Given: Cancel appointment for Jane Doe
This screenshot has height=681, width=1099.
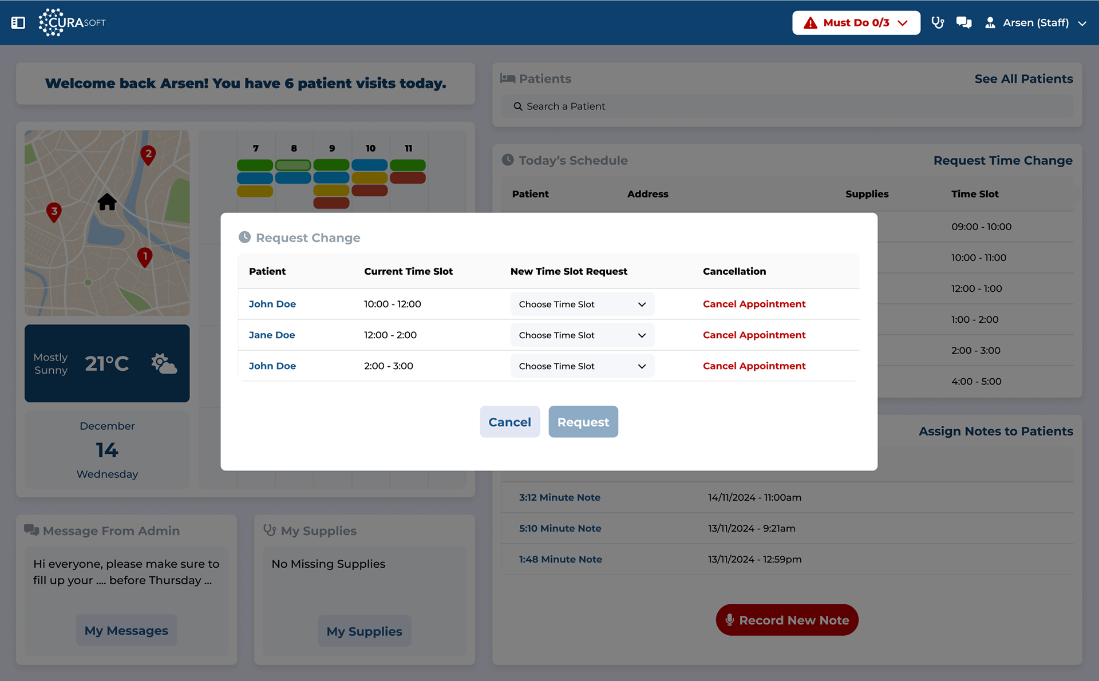Looking at the screenshot, I should pyautogui.click(x=754, y=335).
